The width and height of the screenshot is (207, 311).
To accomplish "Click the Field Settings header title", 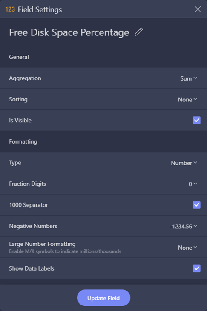I will tap(40, 9).
